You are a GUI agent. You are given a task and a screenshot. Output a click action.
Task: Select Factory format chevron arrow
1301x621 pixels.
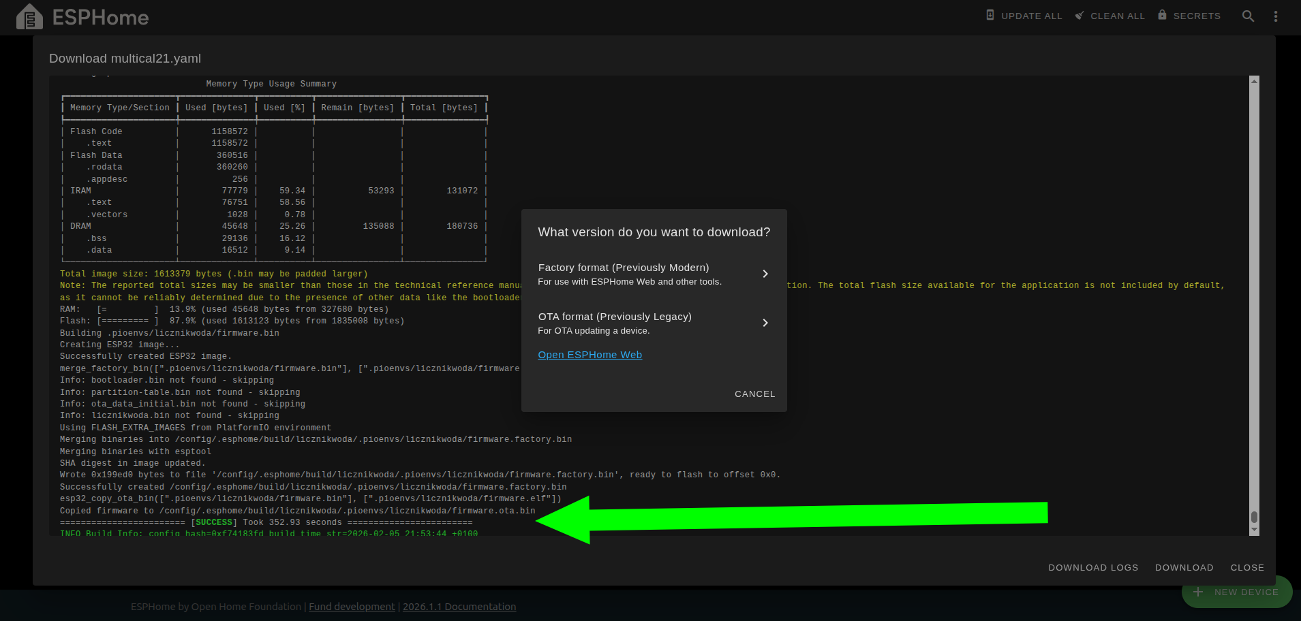765,274
